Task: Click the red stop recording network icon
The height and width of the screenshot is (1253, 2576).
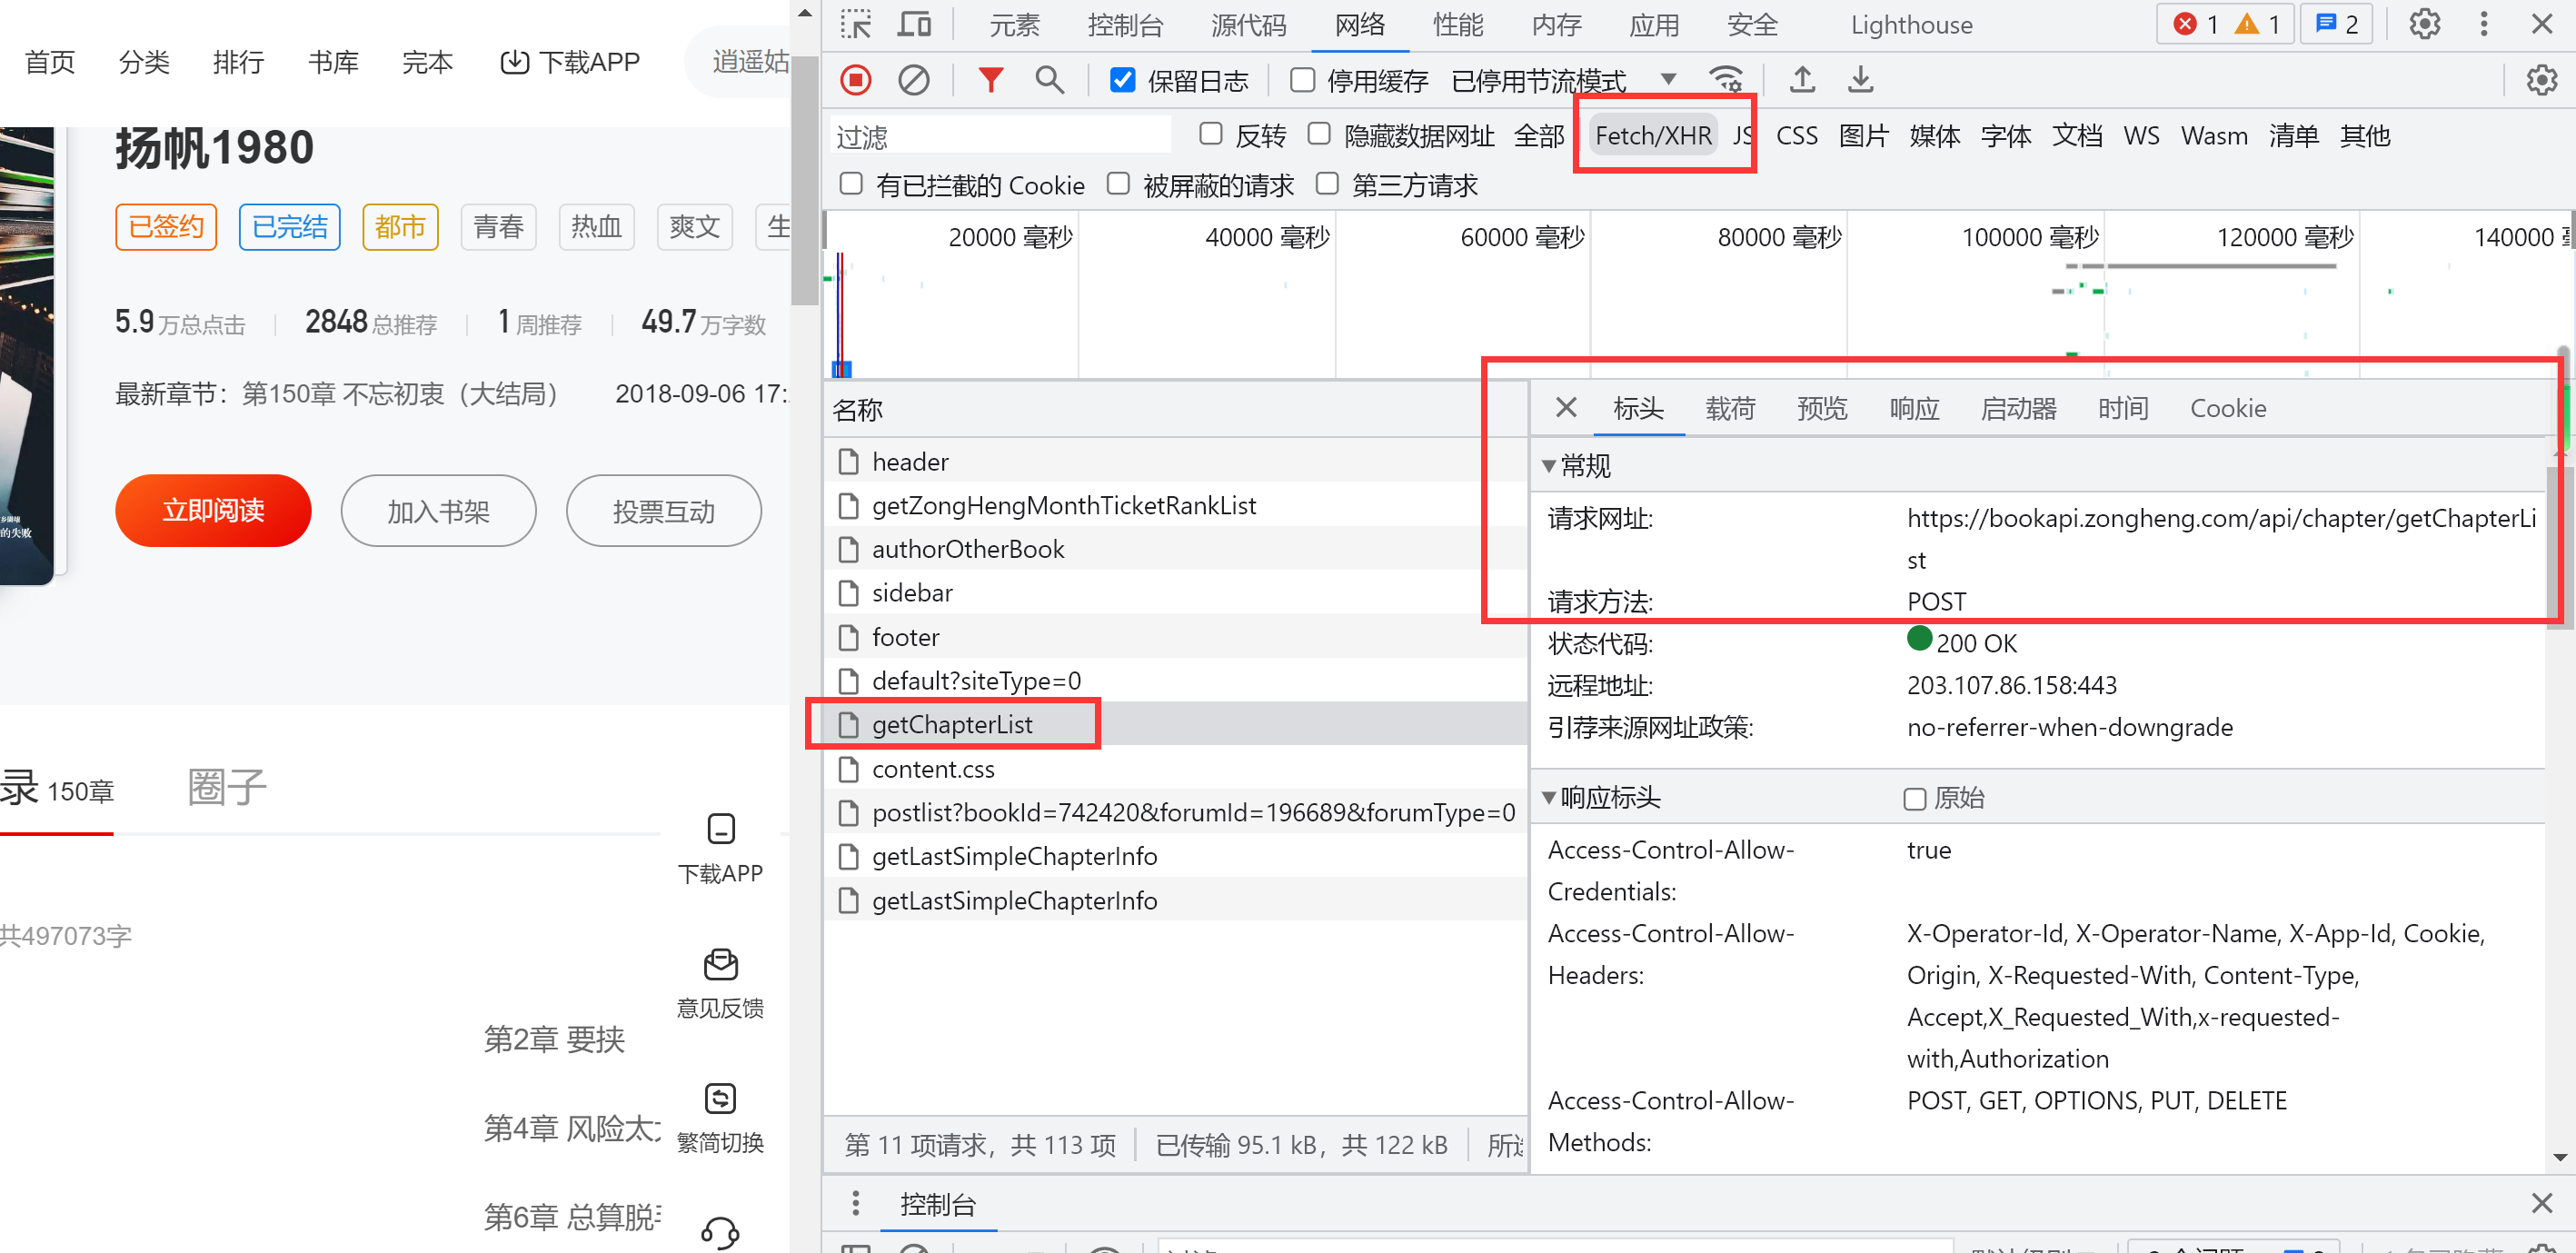Action: [856, 80]
